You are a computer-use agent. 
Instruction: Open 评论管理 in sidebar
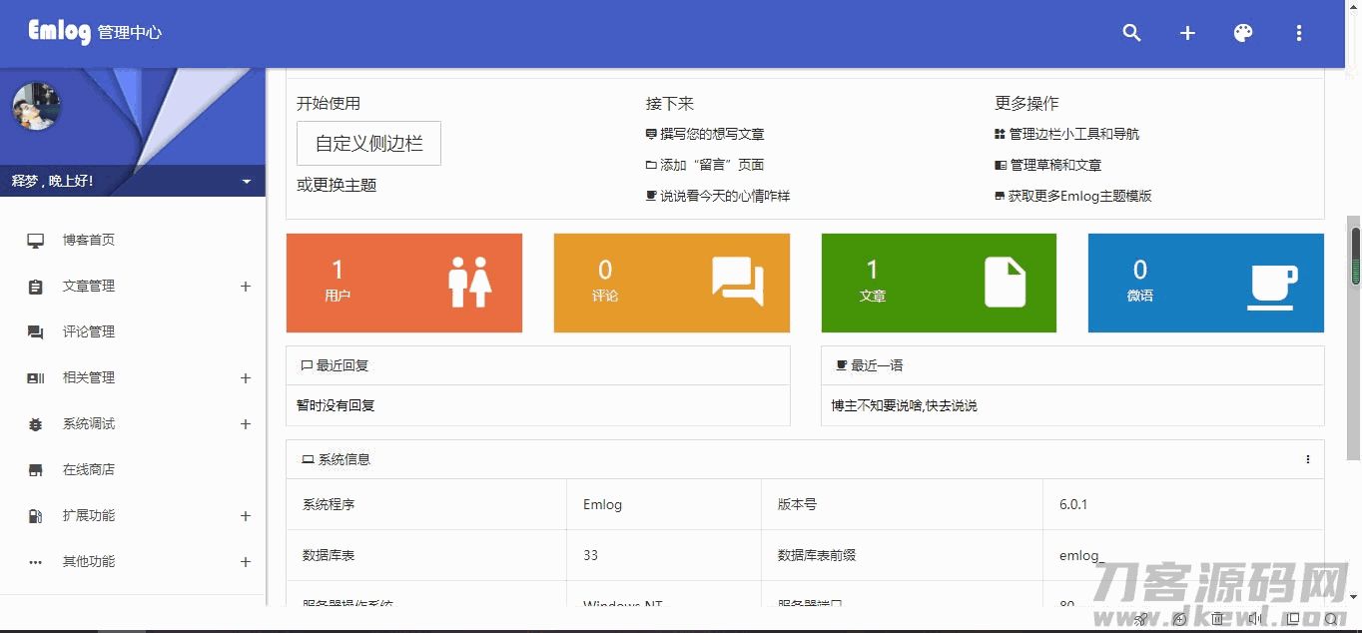point(88,331)
